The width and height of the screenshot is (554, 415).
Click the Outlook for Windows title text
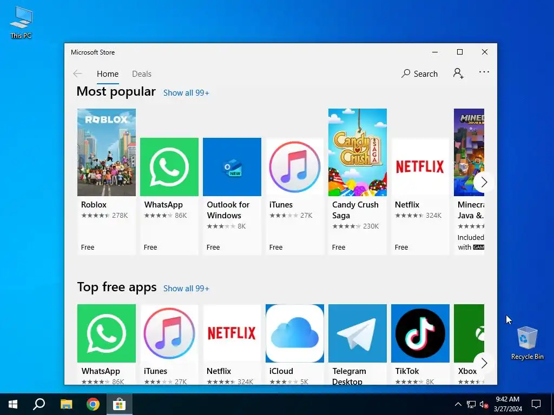click(228, 210)
